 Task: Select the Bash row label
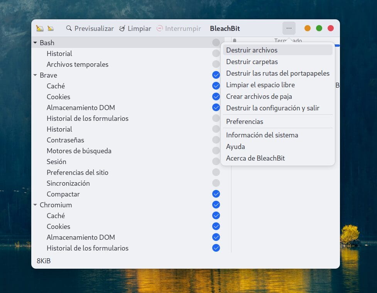click(47, 43)
